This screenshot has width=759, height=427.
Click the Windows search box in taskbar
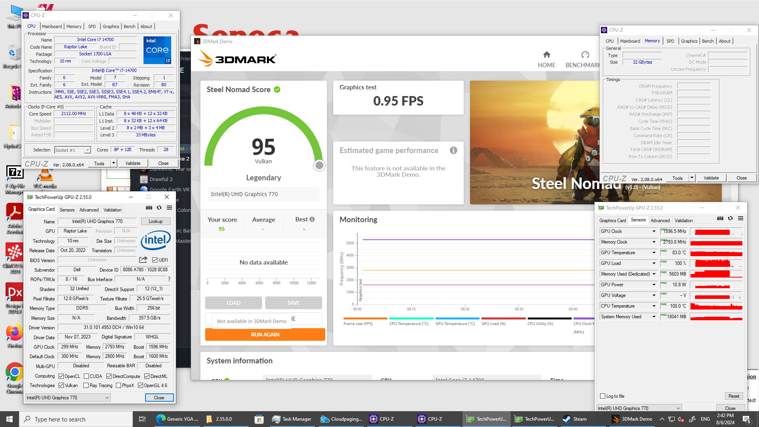[x=76, y=419]
